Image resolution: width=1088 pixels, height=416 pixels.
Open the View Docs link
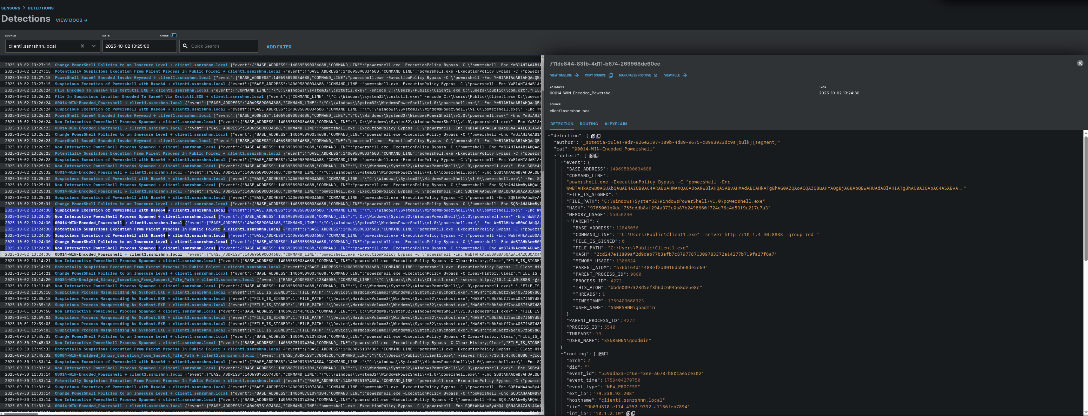[71, 20]
